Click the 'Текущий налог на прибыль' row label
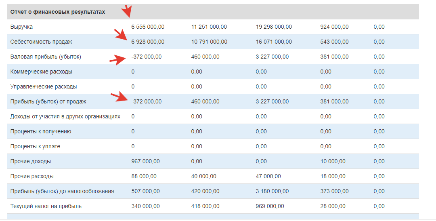436x221 pixels. 46,206
